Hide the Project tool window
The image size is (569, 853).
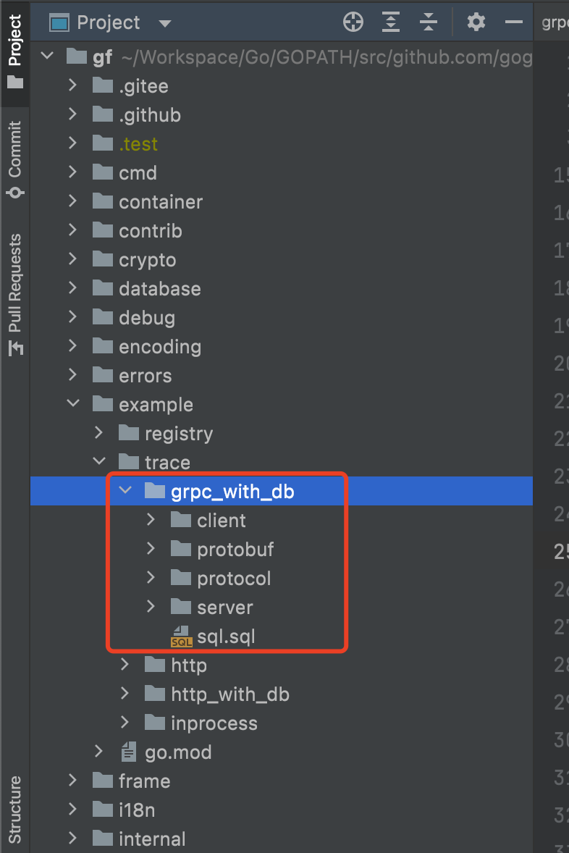pyautogui.click(x=514, y=22)
